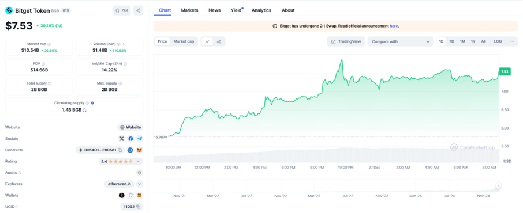The height and width of the screenshot is (213, 523).
Task: Click the share icon beside 74K
Action: coord(139,10)
